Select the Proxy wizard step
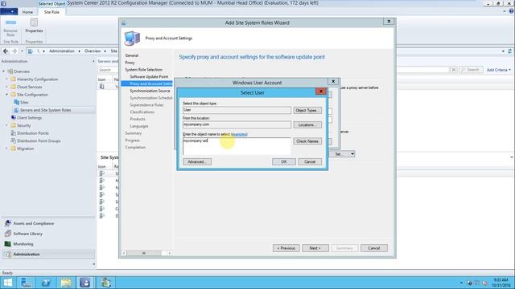Image resolution: width=515 pixels, height=289 pixels. pyautogui.click(x=130, y=63)
